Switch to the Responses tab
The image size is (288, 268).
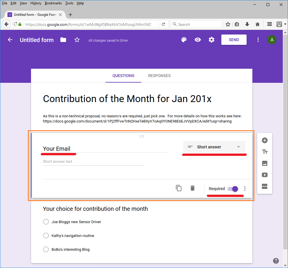click(159, 76)
